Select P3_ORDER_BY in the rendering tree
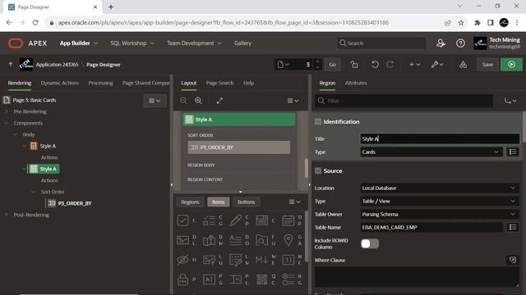Screen dimensions: 526x295 tap(75, 203)
